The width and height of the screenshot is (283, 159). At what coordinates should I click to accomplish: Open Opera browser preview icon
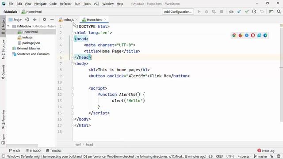pyautogui.click(x=253, y=35)
